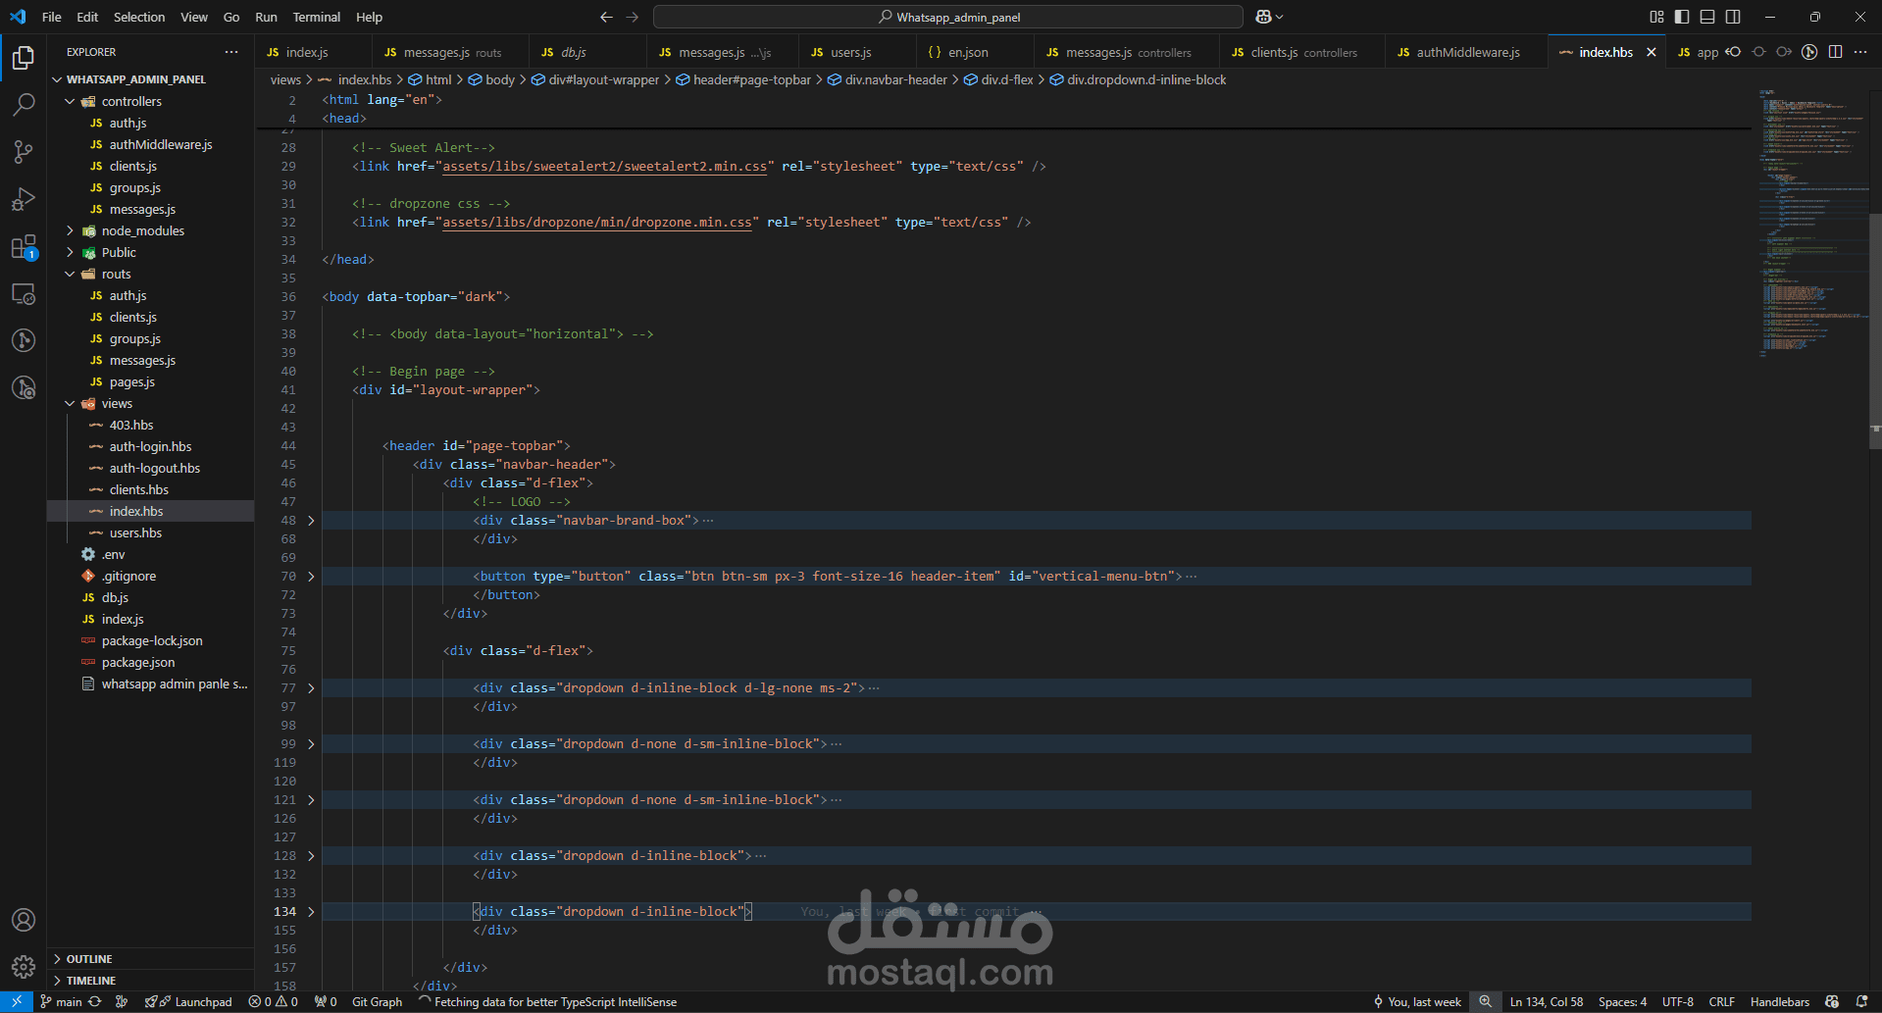Click Customize Layout icon
Screen dimensions: 1882x1013
[1656, 17]
